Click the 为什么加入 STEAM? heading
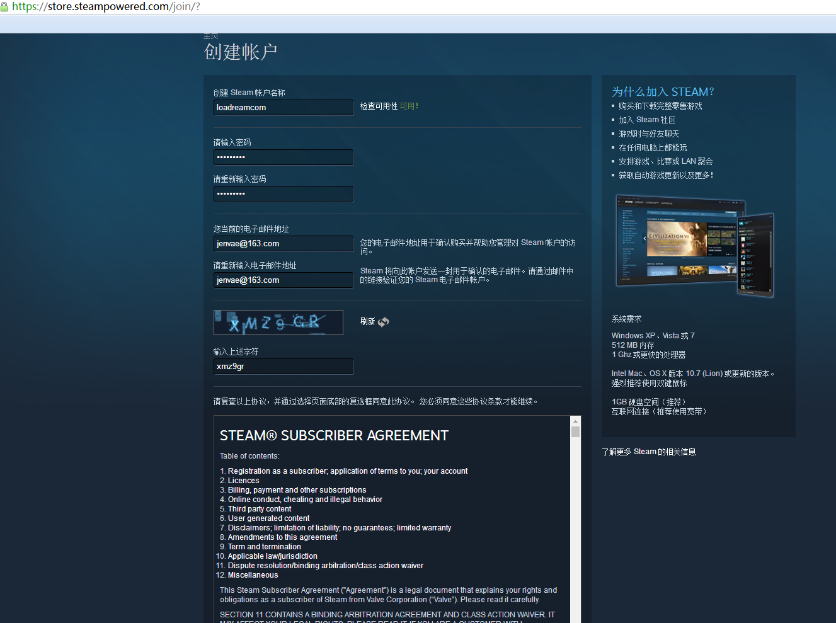The image size is (836, 623). point(663,92)
